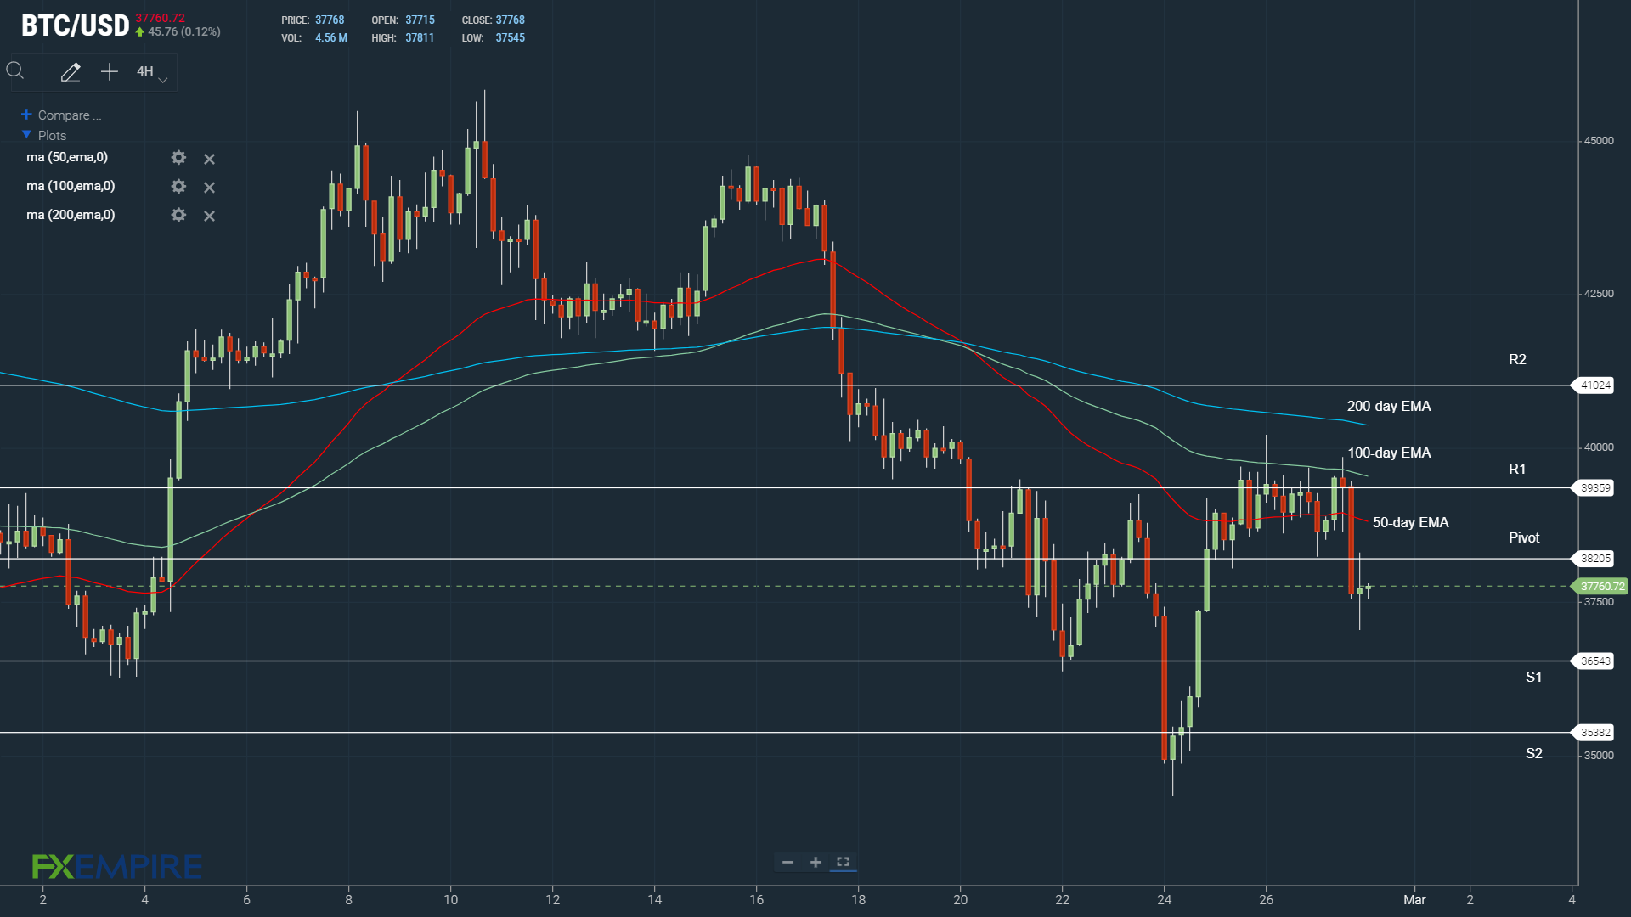Open the 4H timeframe dropdown
The height and width of the screenshot is (917, 1631).
152,72
